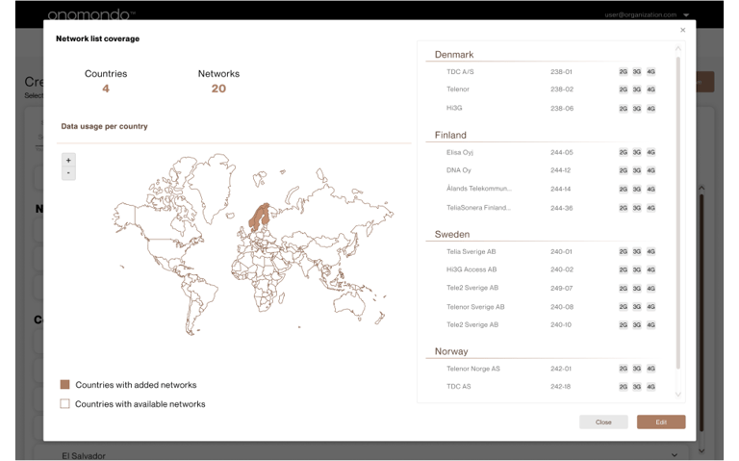
Task: Select the TDC A/S network row name
Action: click(460, 71)
